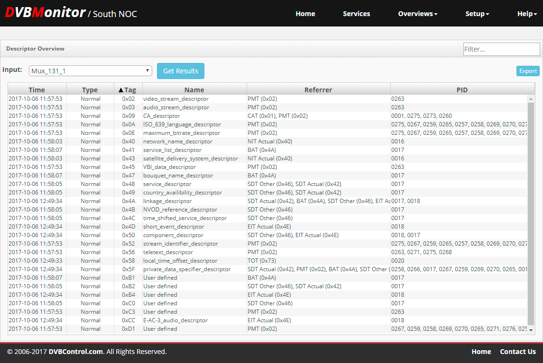Open the Input Mux_131_1 combo box
The image size is (543, 363).
(91, 71)
